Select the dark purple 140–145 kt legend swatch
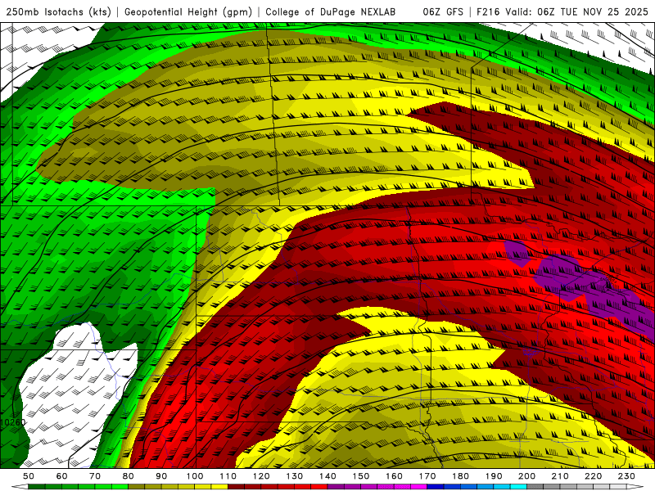The width and height of the screenshot is (655, 491). pos(336,486)
